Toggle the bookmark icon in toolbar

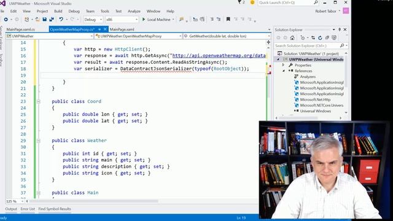[228, 19]
